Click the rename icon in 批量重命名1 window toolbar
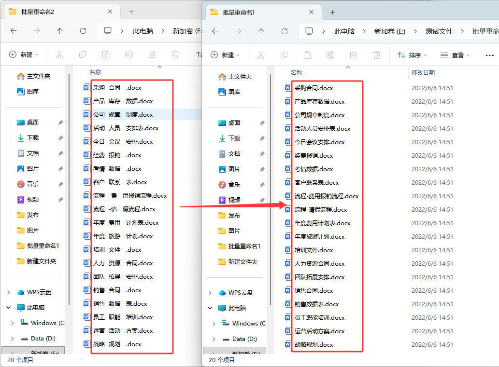 pos(330,55)
